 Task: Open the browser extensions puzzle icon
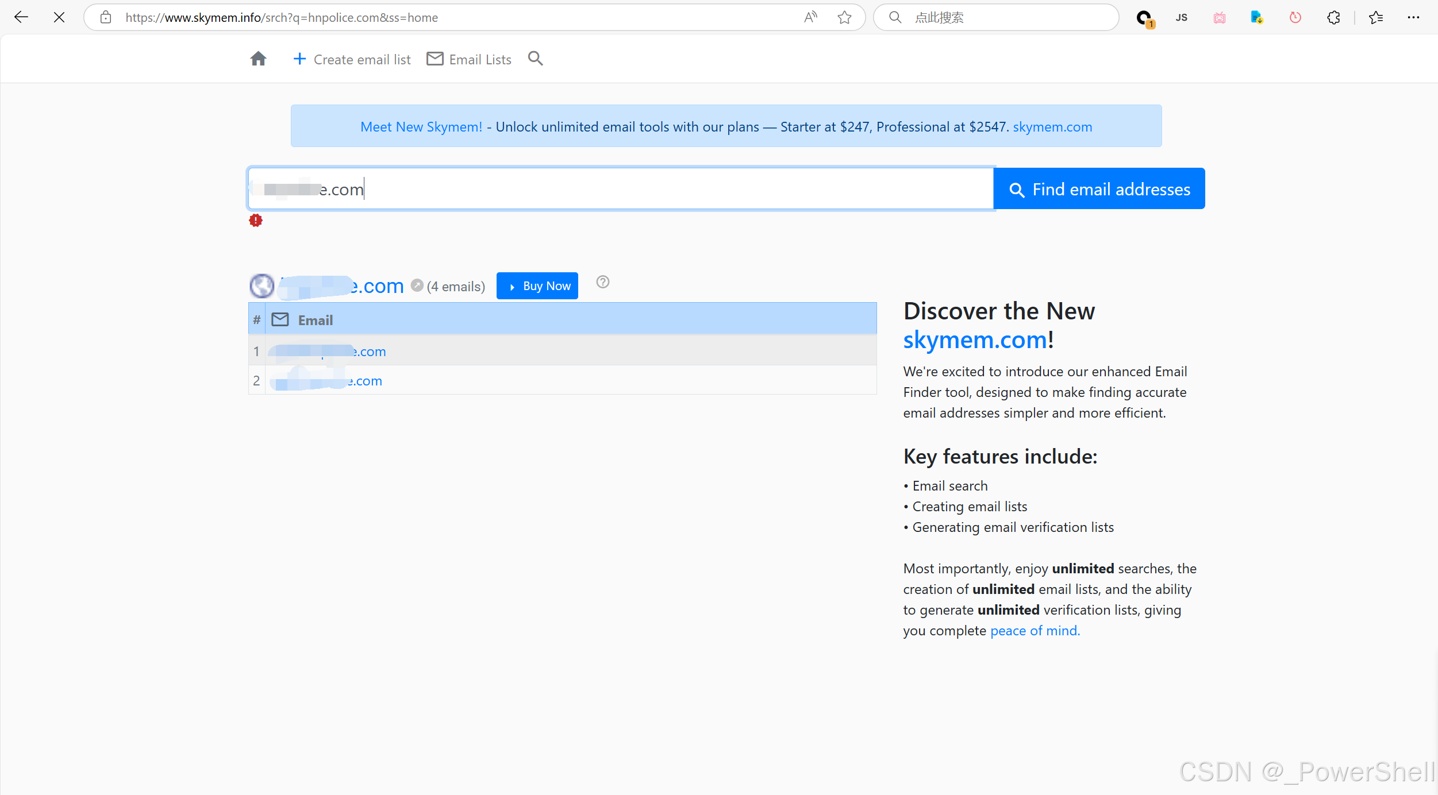tap(1333, 17)
